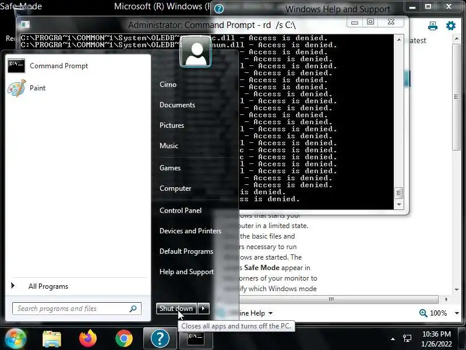
Task: Switch to Command Prompt taskbar button
Action: click(196, 339)
